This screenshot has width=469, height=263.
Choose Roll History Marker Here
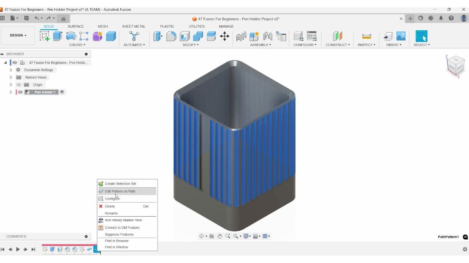click(127, 220)
